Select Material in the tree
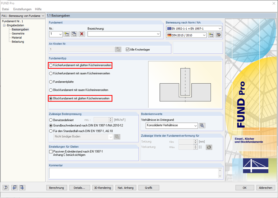 click(x=17, y=38)
